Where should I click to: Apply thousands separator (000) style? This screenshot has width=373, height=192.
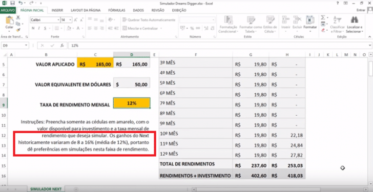pos(198,28)
